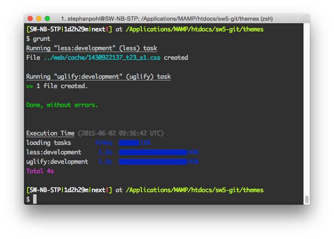Close the terminal window with red button

pyautogui.click(x=30, y=18)
